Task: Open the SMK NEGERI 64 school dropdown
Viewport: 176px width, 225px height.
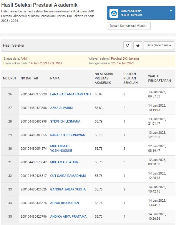Action: 141,13
